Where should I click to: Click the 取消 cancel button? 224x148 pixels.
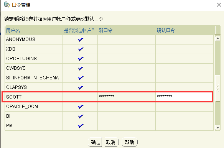tap(112, 142)
